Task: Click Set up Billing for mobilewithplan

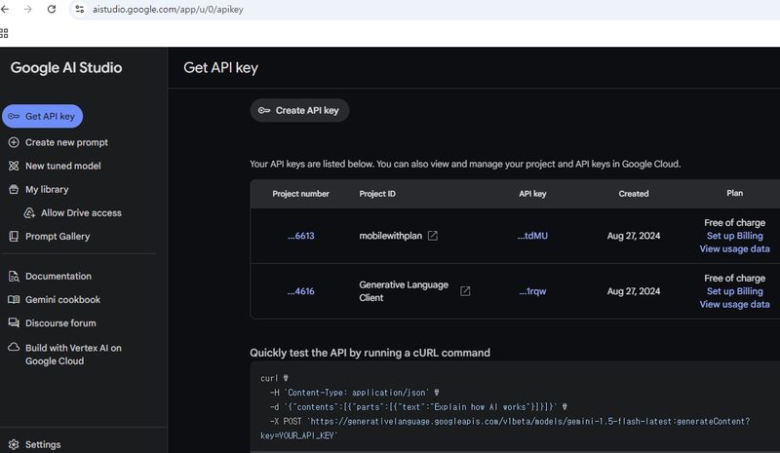Action: click(x=735, y=236)
